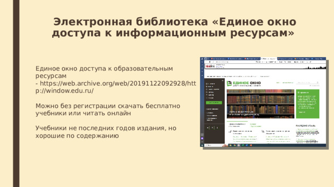
Task: Select the active white browser tab
Action: tap(268, 59)
